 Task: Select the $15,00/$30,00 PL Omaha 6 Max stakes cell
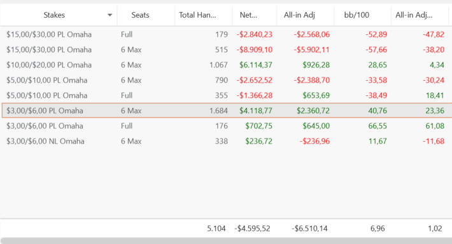[49, 50]
